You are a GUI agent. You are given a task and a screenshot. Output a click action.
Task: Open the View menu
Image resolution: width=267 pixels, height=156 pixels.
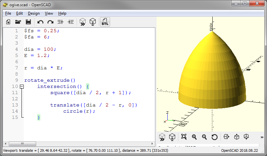coord(49,13)
